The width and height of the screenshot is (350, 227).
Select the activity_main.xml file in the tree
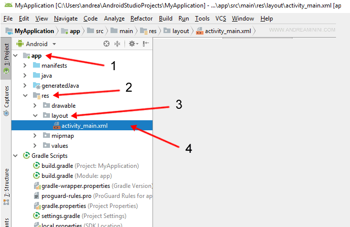point(82,125)
